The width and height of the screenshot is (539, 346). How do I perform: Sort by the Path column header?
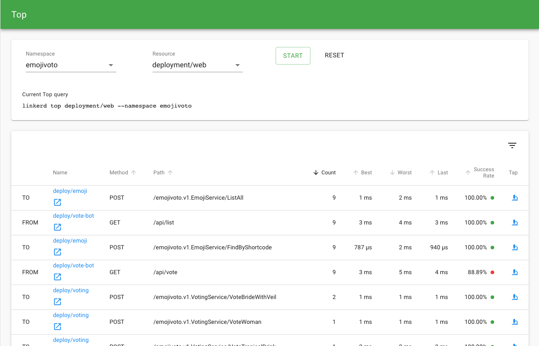tap(159, 173)
